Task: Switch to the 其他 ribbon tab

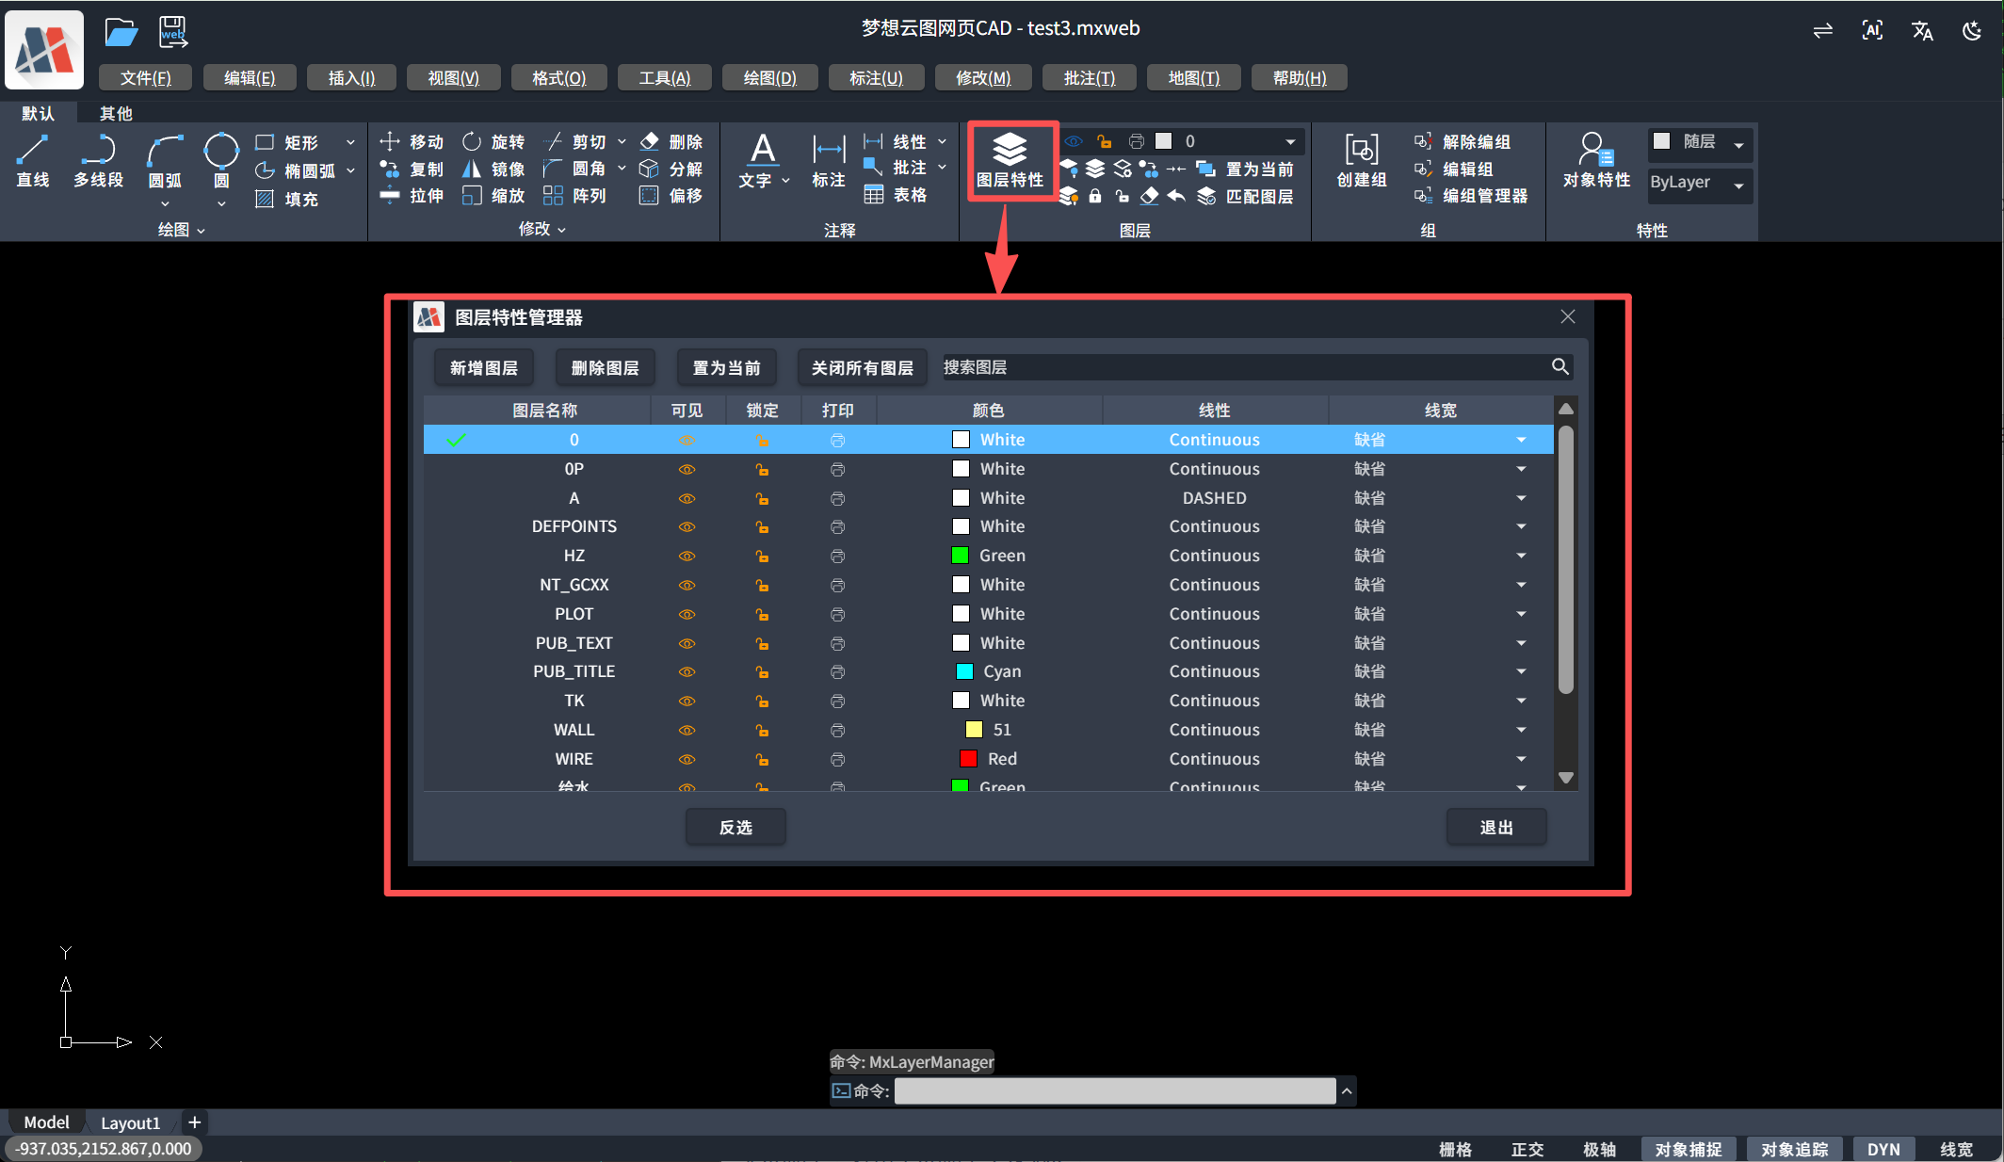Action: pyautogui.click(x=116, y=113)
